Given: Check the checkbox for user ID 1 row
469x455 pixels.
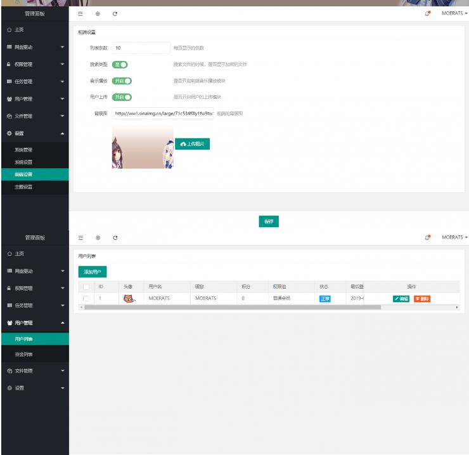Looking at the screenshot, I should (86, 298).
